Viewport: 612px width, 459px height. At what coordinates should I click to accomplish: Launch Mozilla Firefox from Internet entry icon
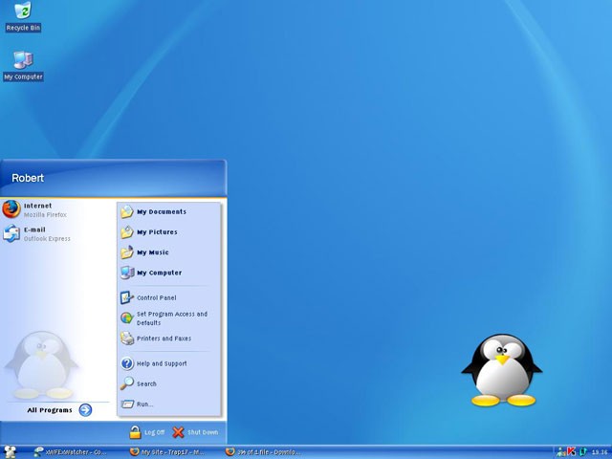click(x=11, y=209)
